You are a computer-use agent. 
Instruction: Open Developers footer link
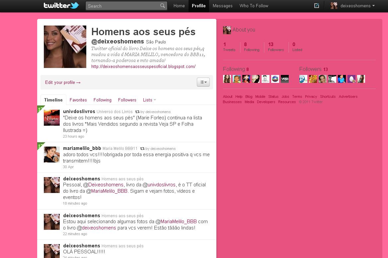point(266,102)
